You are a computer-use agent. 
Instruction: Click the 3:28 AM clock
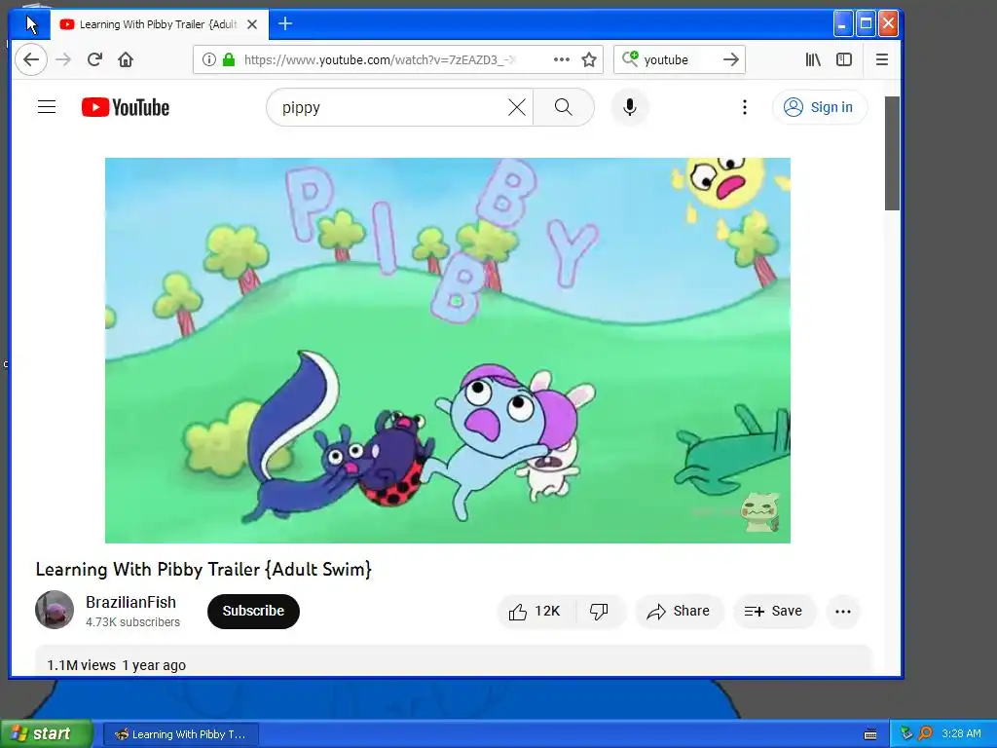pyautogui.click(x=961, y=733)
